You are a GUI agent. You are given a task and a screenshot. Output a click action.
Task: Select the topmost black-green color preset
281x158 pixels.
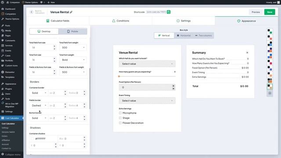[x=270, y=32]
